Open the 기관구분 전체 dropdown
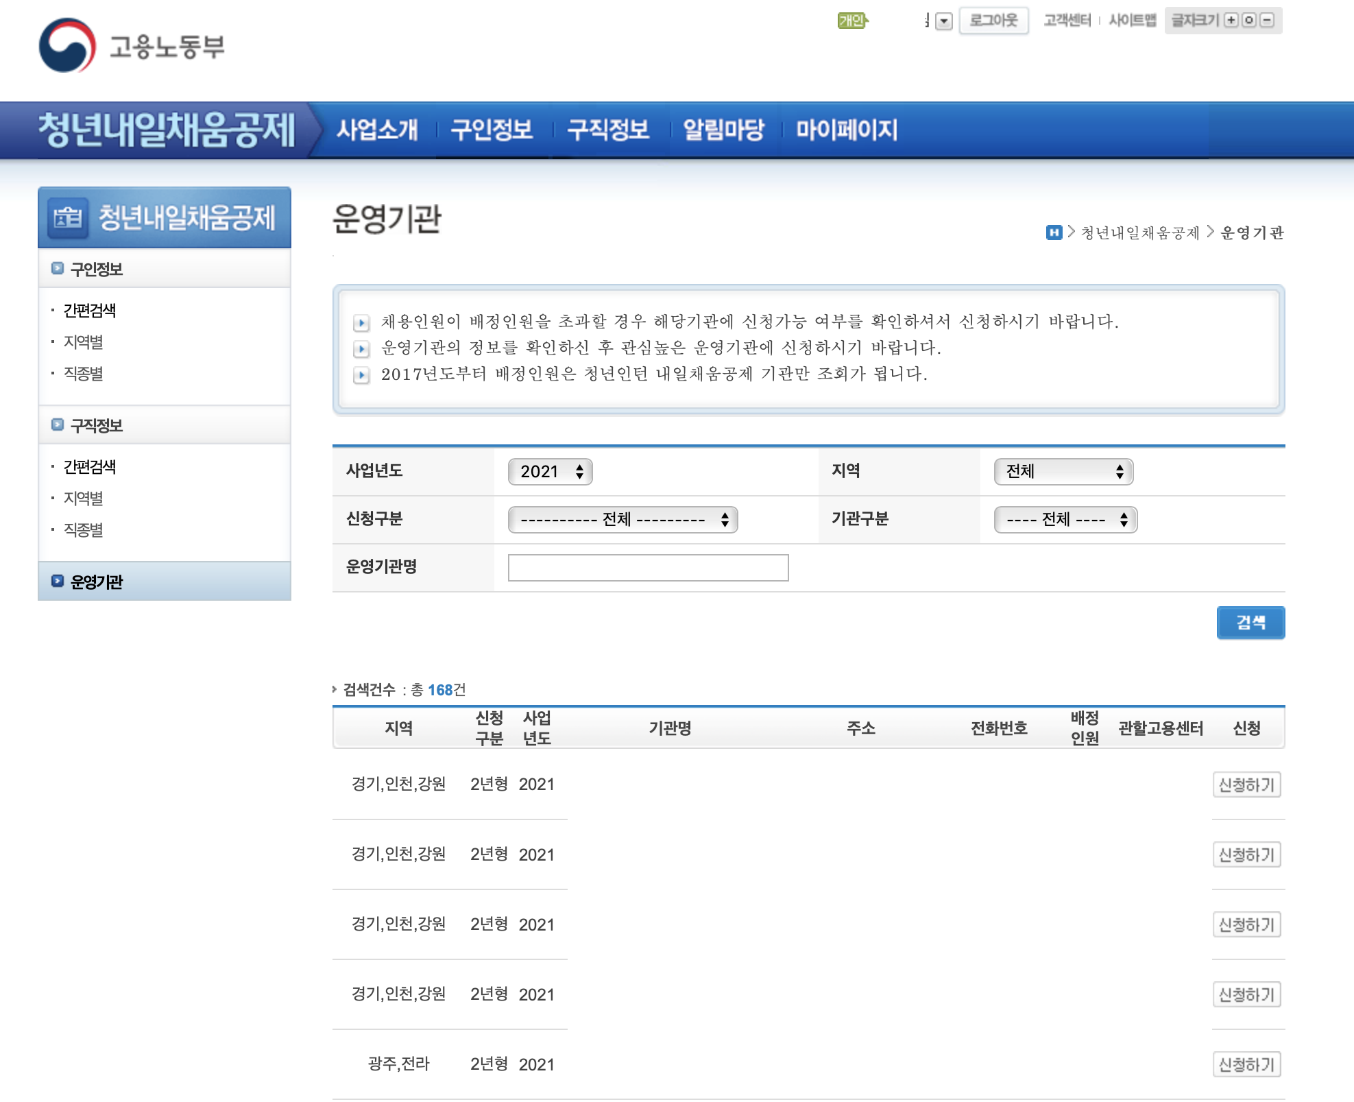Image resolution: width=1354 pixels, height=1102 pixels. pos(1065,520)
